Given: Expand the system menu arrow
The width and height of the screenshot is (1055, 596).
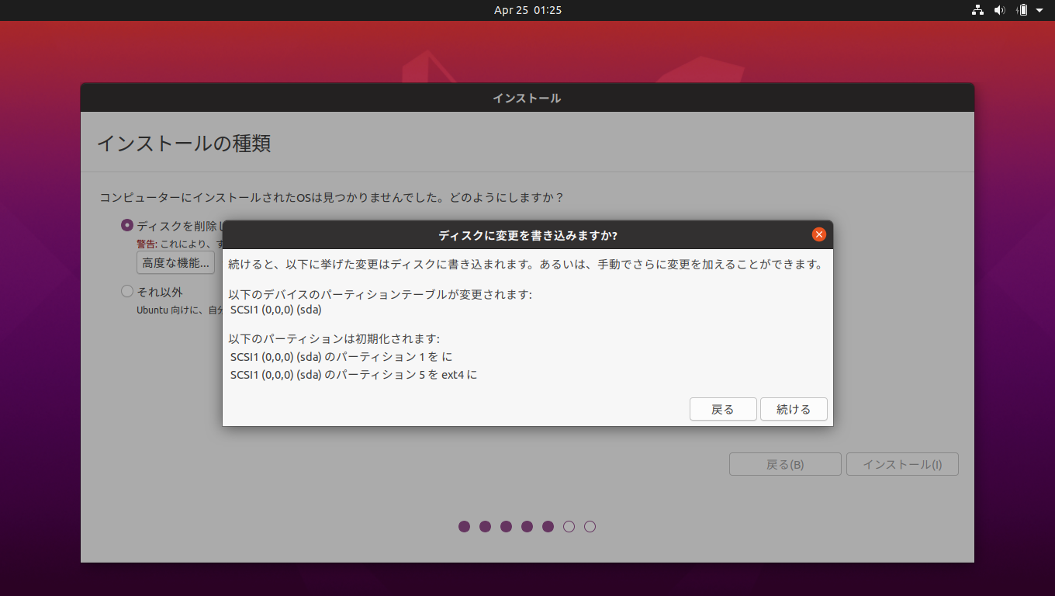Looking at the screenshot, I should [x=1039, y=10].
